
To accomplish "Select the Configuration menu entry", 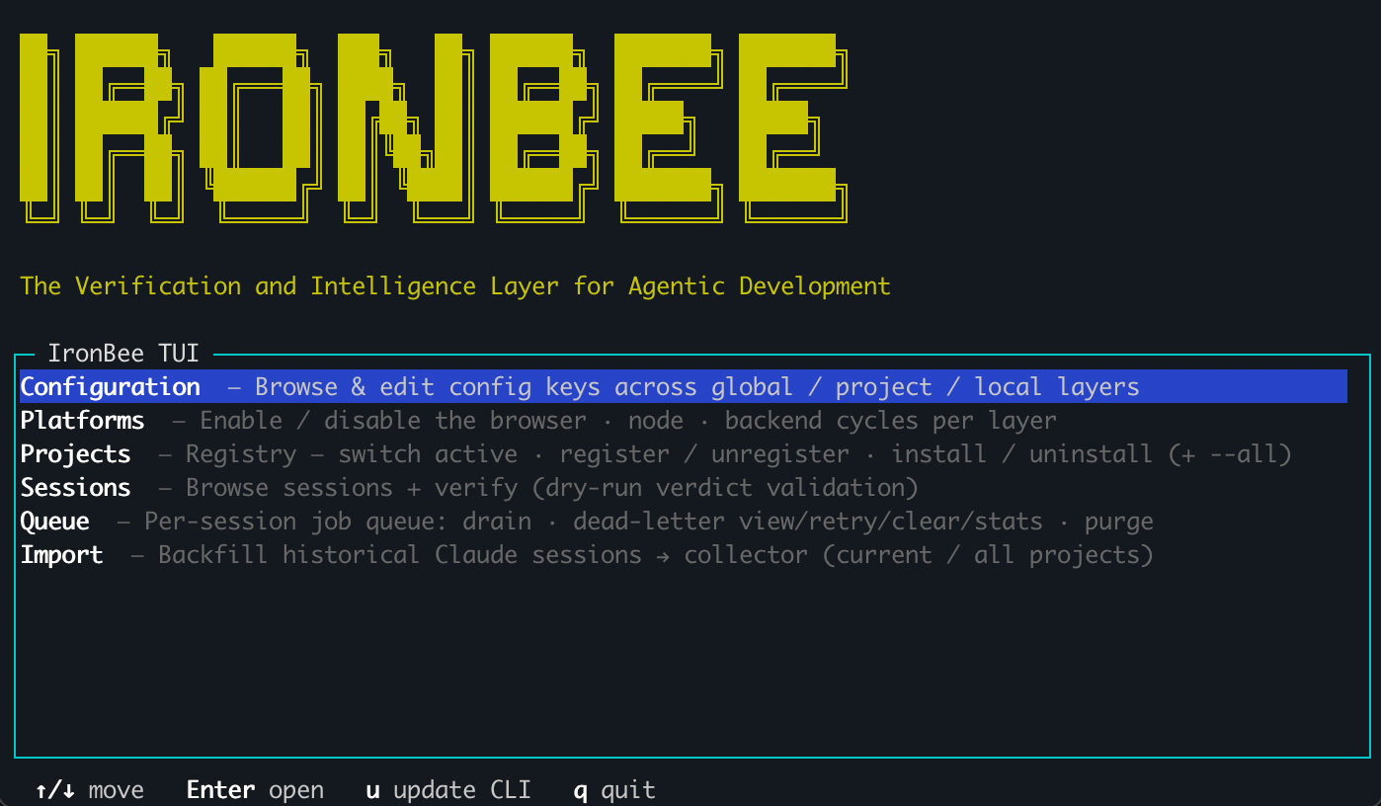I will (684, 386).
